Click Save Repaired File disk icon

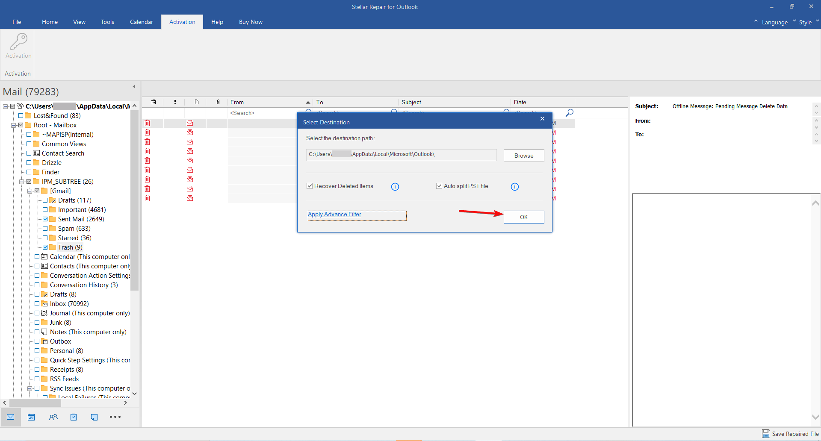pyautogui.click(x=766, y=434)
